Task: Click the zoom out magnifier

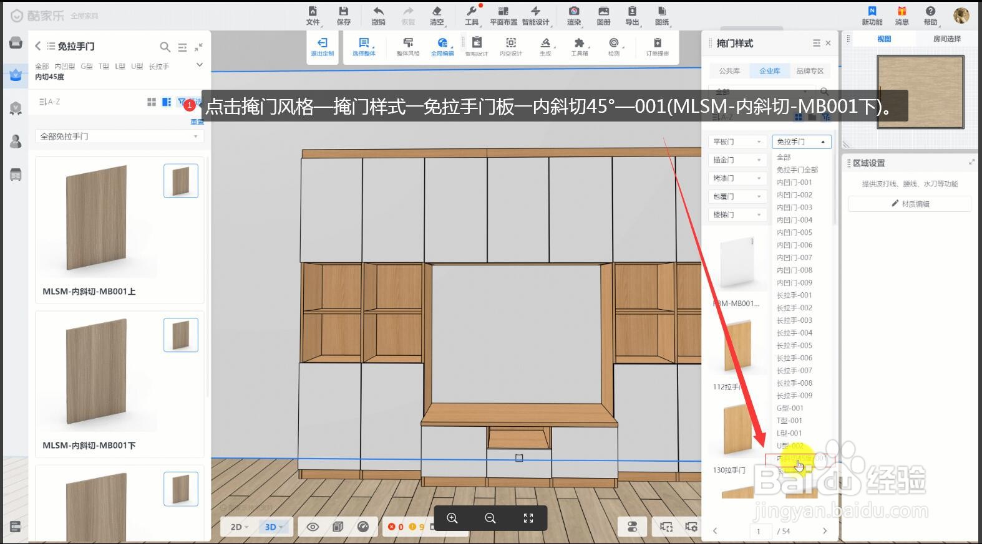Action: pos(490,518)
